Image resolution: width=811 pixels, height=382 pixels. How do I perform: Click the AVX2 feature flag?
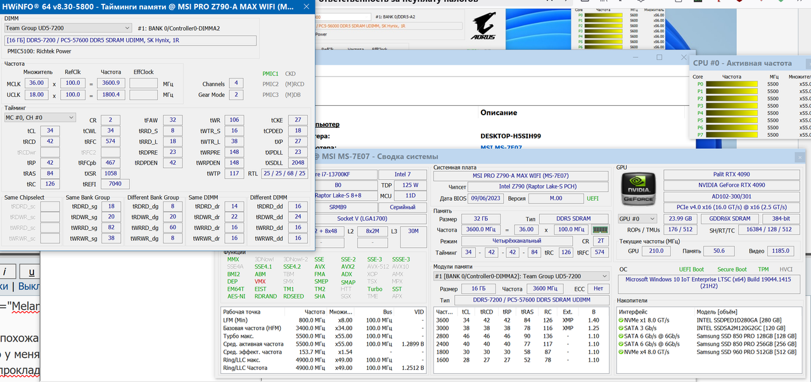(x=347, y=267)
